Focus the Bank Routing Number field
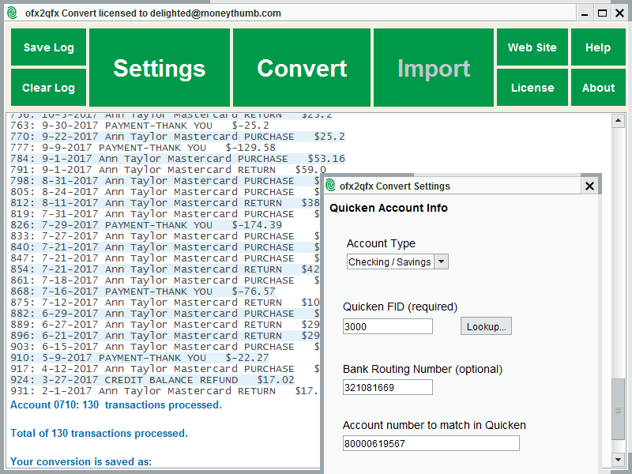Image resolution: width=632 pixels, height=474 pixels. pos(388,387)
